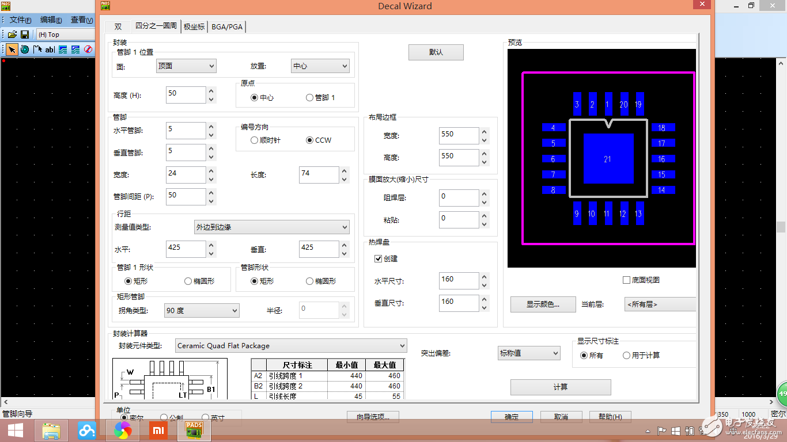The image size is (787, 442).
Task: Click pad 18 in the decal preview
Action: click(663, 127)
